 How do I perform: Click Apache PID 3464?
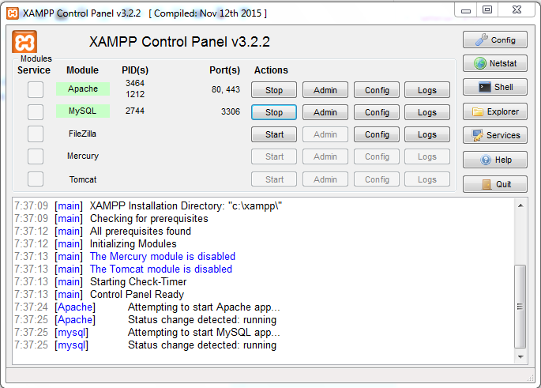[135, 83]
